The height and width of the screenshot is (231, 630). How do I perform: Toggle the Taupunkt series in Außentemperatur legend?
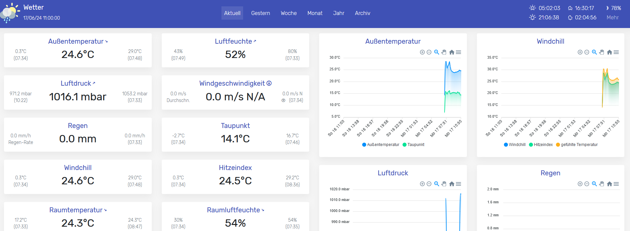pos(413,145)
